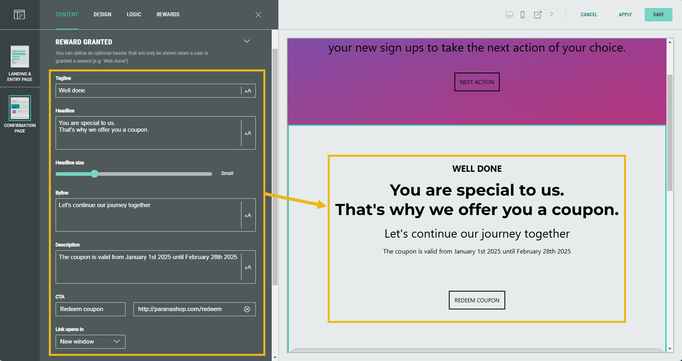Open font size options for Byline field

click(248, 215)
